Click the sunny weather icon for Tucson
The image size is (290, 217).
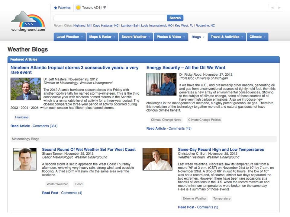click(x=78, y=8)
